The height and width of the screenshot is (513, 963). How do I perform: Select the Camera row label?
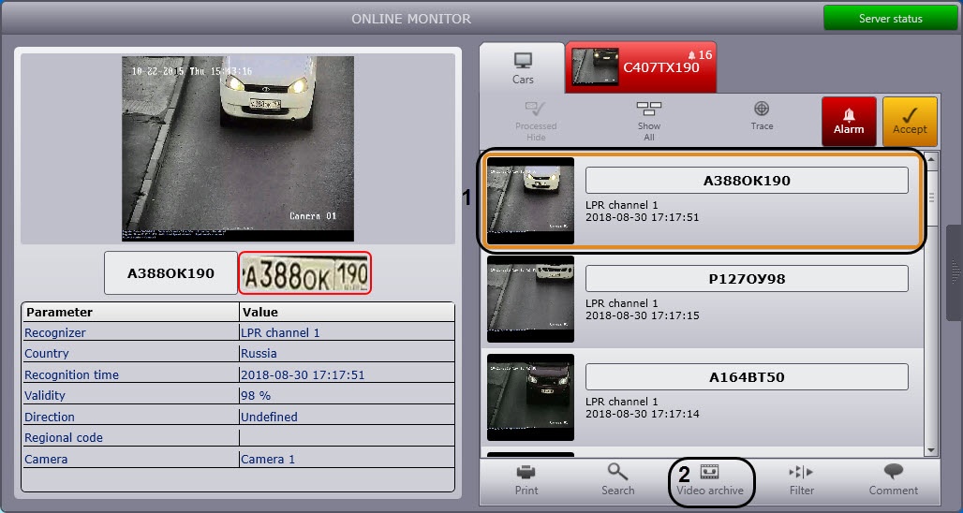tap(46, 459)
